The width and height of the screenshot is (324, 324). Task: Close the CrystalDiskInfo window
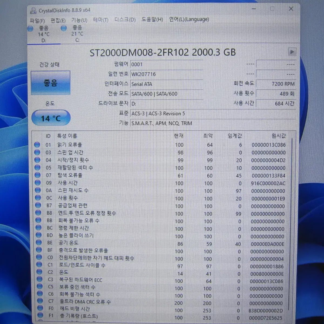click(x=291, y=9)
